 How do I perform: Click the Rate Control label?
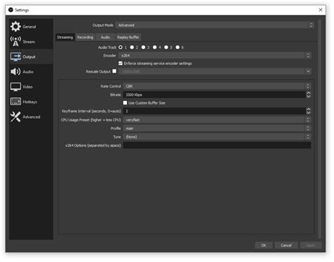[x=111, y=86]
